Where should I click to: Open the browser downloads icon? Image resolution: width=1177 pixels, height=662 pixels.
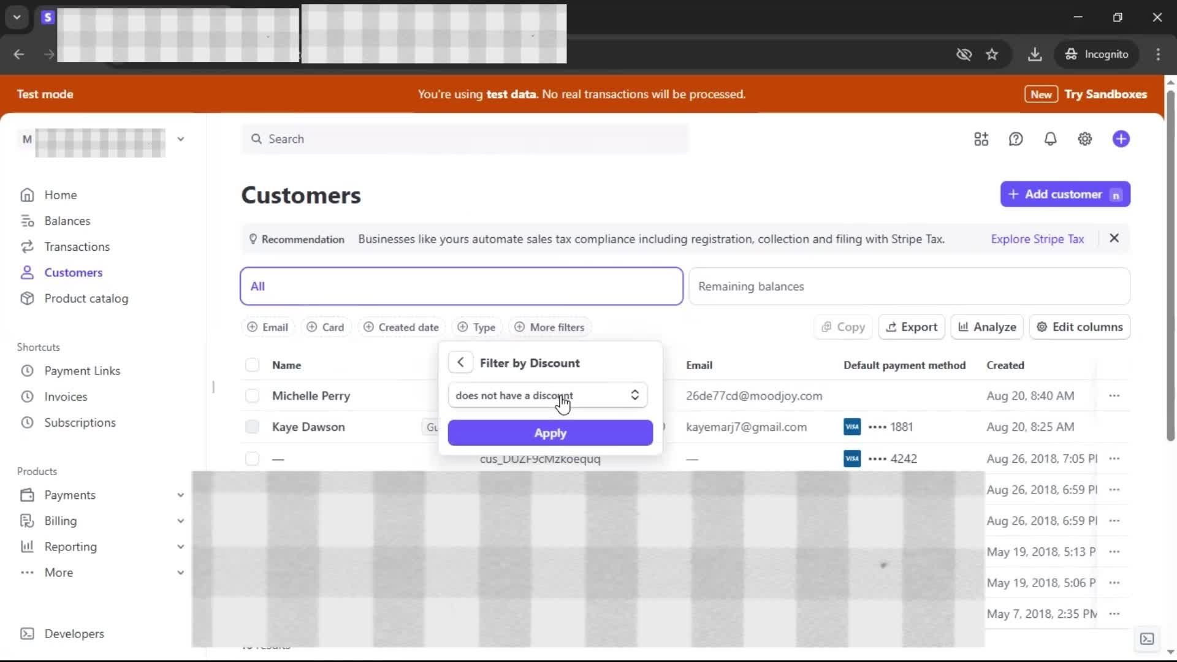[1035, 55]
